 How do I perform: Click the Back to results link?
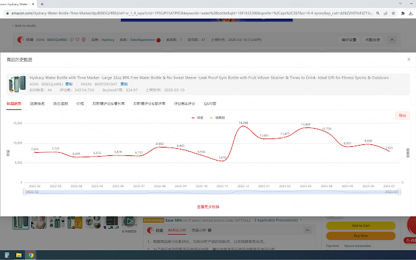25,25
